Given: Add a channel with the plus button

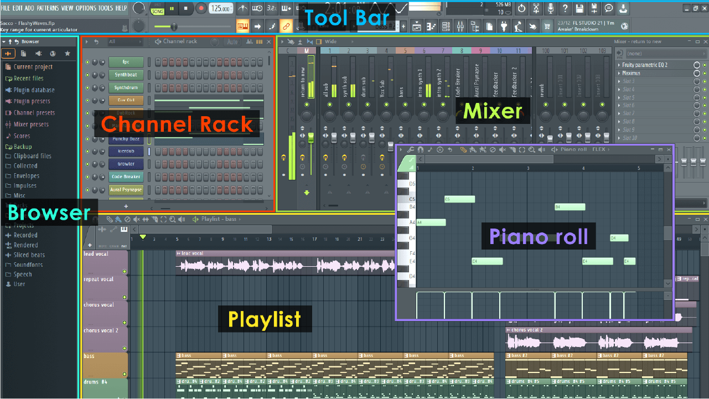Looking at the screenshot, I should tap(126, 206).
